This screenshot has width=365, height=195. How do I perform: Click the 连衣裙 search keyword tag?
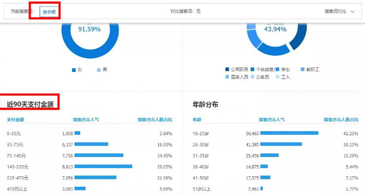pos(49,12)
